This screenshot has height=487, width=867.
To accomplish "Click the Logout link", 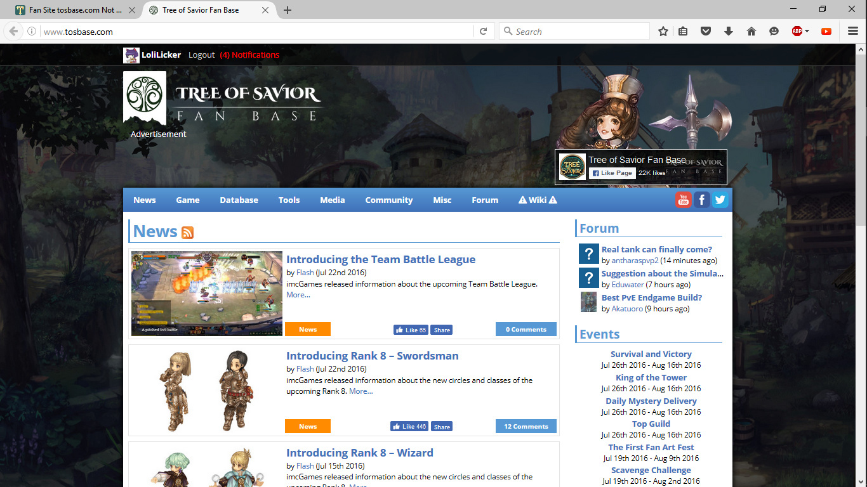I will coord(202,55).
